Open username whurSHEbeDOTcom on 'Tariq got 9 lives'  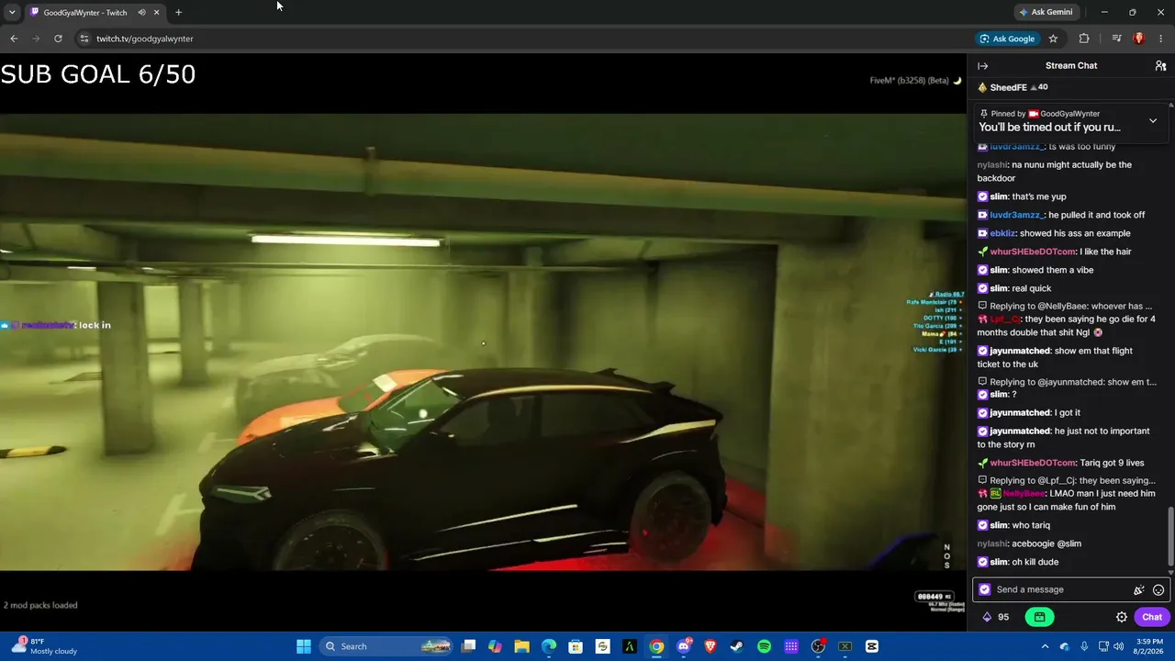pyautogui.click(x=1033, y=463)
